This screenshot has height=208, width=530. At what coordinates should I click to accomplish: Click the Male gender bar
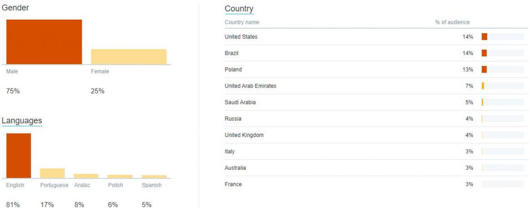[44, 42]
